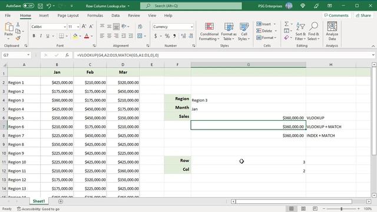This screenshot has width=377, height=212.
Task: Open the font name dropdown
Action: (65, 26)
